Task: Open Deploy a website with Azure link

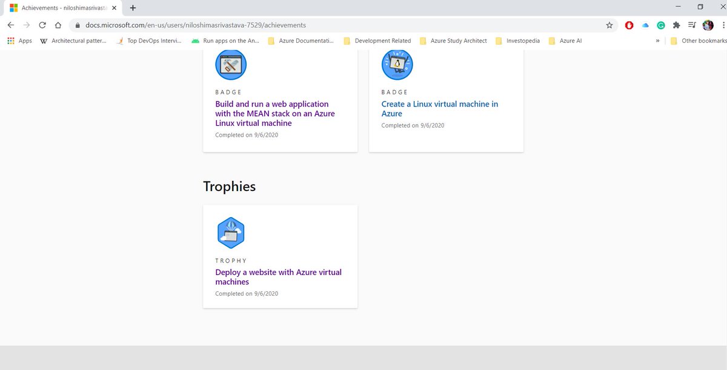Action: (279, 277)
